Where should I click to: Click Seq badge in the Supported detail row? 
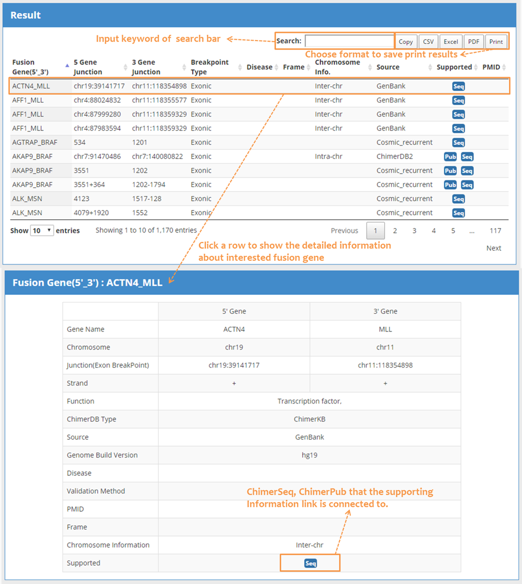click(x=310, y=563)
